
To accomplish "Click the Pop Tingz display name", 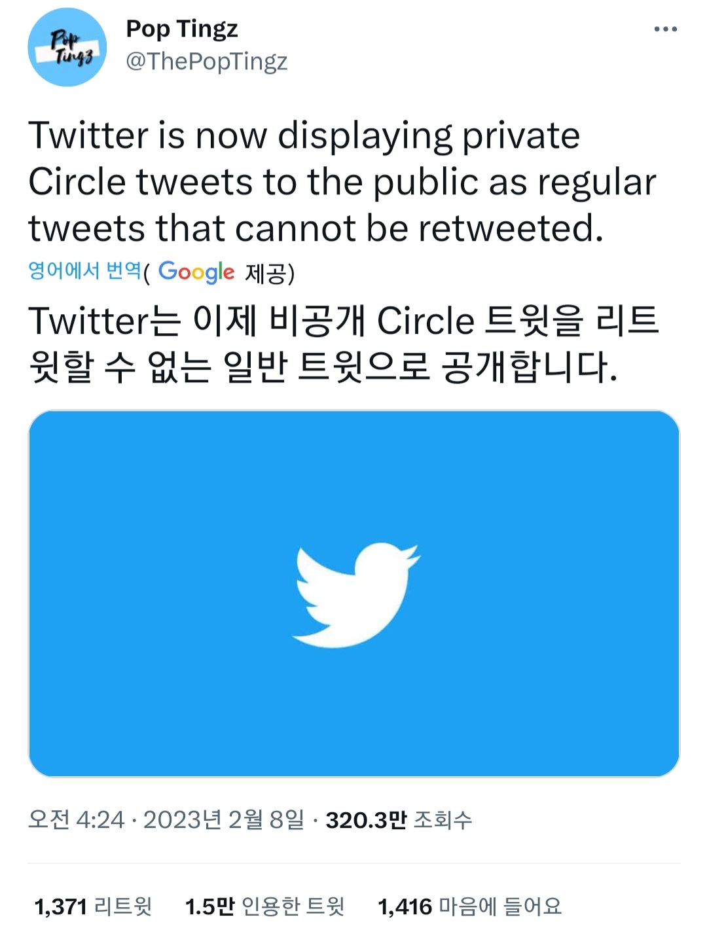I will click(x=181, y=31).
